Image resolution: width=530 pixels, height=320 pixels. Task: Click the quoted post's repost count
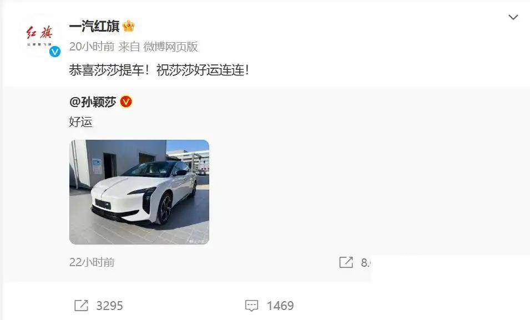tap(365, 262)
